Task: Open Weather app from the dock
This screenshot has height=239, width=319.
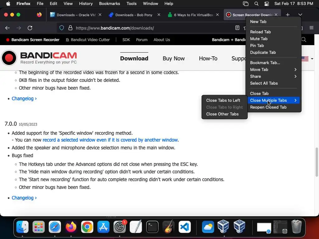Action: 208,227
